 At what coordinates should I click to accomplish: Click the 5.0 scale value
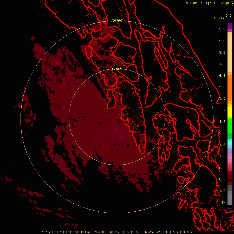[222, 99]
